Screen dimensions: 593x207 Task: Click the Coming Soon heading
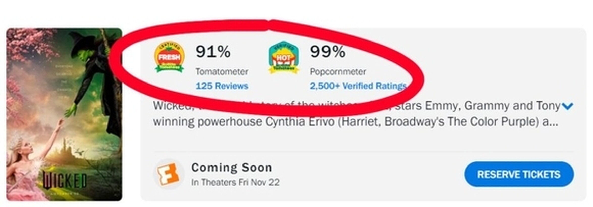click(x=231, y=168)
